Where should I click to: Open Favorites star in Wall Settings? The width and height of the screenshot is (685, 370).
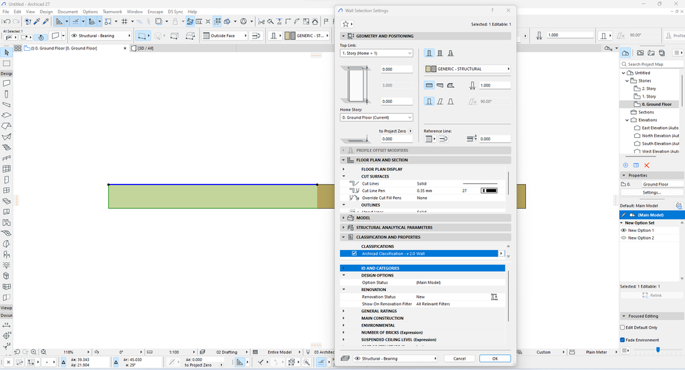(348, 24)
